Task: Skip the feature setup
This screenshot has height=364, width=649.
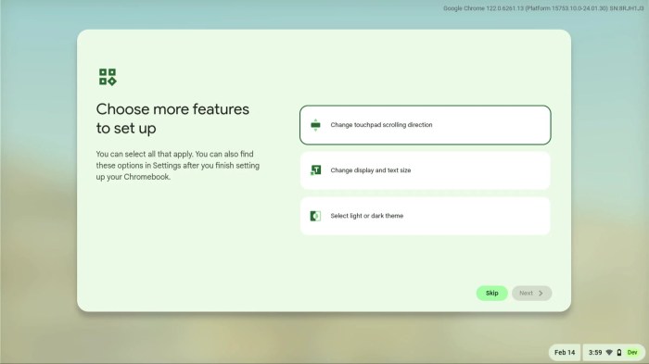Action: tap(491, 293)
